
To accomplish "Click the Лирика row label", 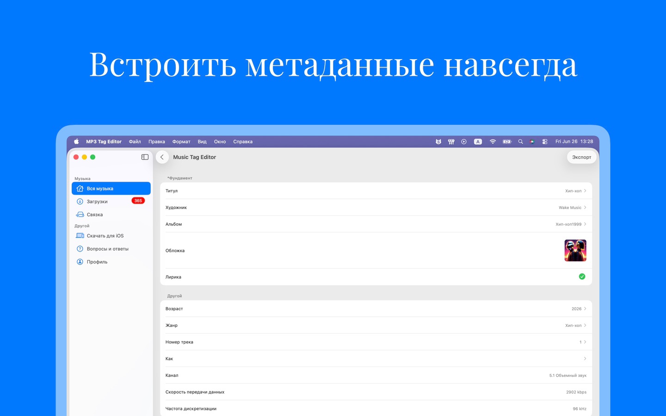I will click(x=173, y=277).
